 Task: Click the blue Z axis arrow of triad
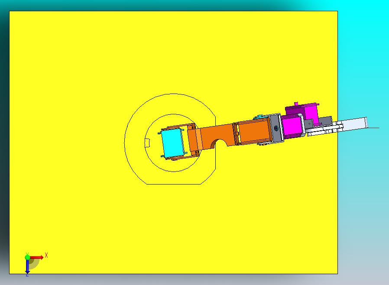pyautogui.click(x=27, y=266)
